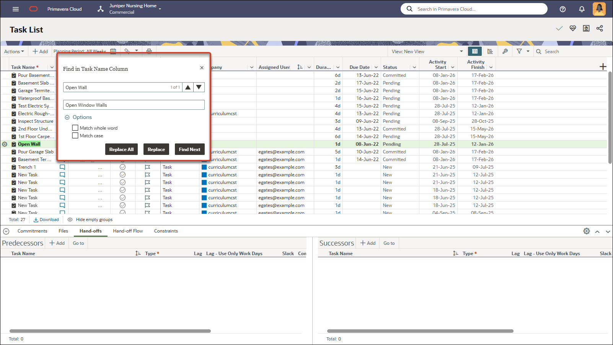The image size is (613, 345).
Task: Close the Find in Task Name Column dialog
Action: click(x=202, y=68)
